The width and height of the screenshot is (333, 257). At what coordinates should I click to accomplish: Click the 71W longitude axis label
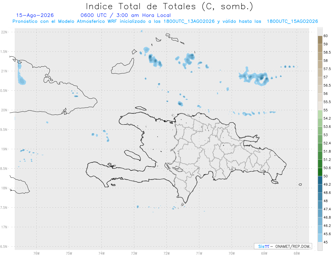click(199, 253)
